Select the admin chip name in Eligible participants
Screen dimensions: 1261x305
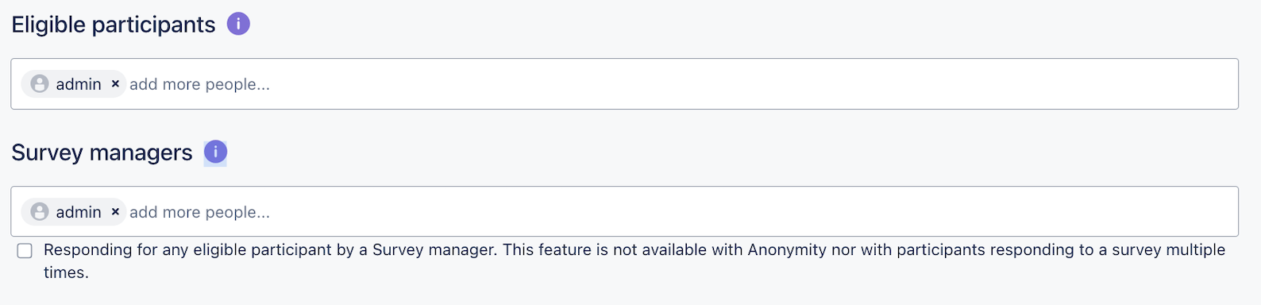79,83
